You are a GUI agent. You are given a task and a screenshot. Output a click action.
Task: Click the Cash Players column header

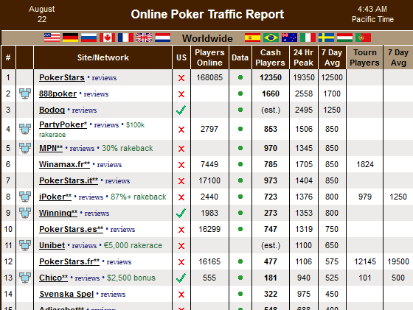271,57
